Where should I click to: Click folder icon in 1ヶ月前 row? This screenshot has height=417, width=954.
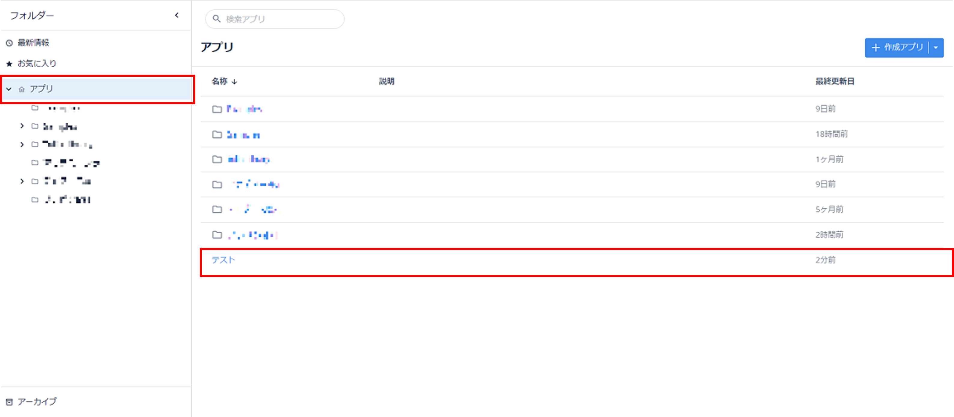point(217,159)
